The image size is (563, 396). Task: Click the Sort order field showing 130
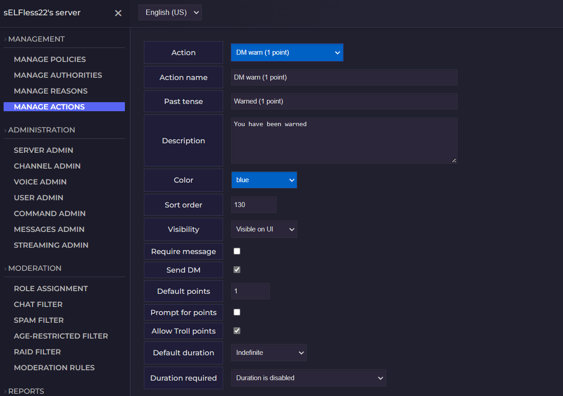coord(253,205)
